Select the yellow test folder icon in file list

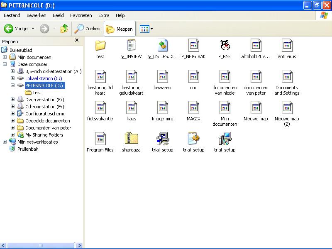pyautogui.click(x=100, y=45)
